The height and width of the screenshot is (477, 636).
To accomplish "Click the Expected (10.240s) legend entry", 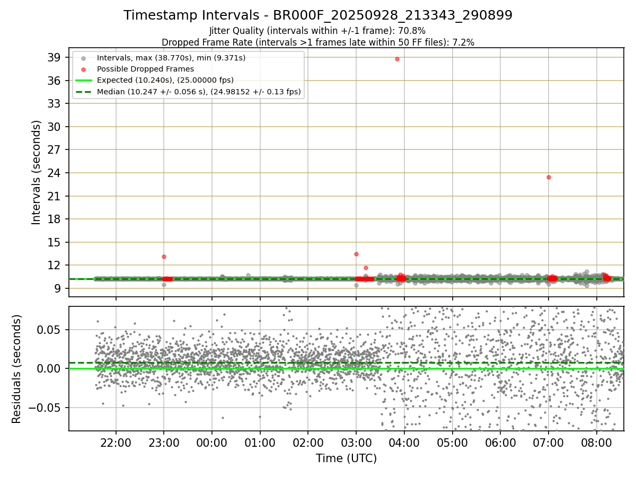I will pos(165,80).
